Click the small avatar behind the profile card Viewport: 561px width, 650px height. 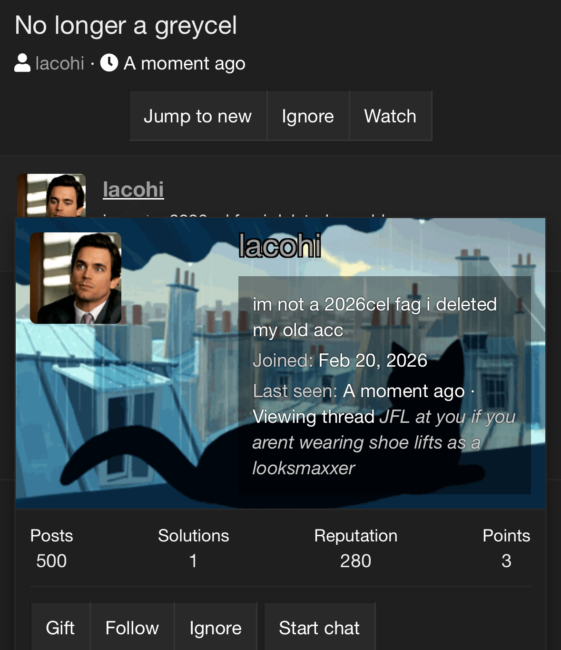click(51, 196)
